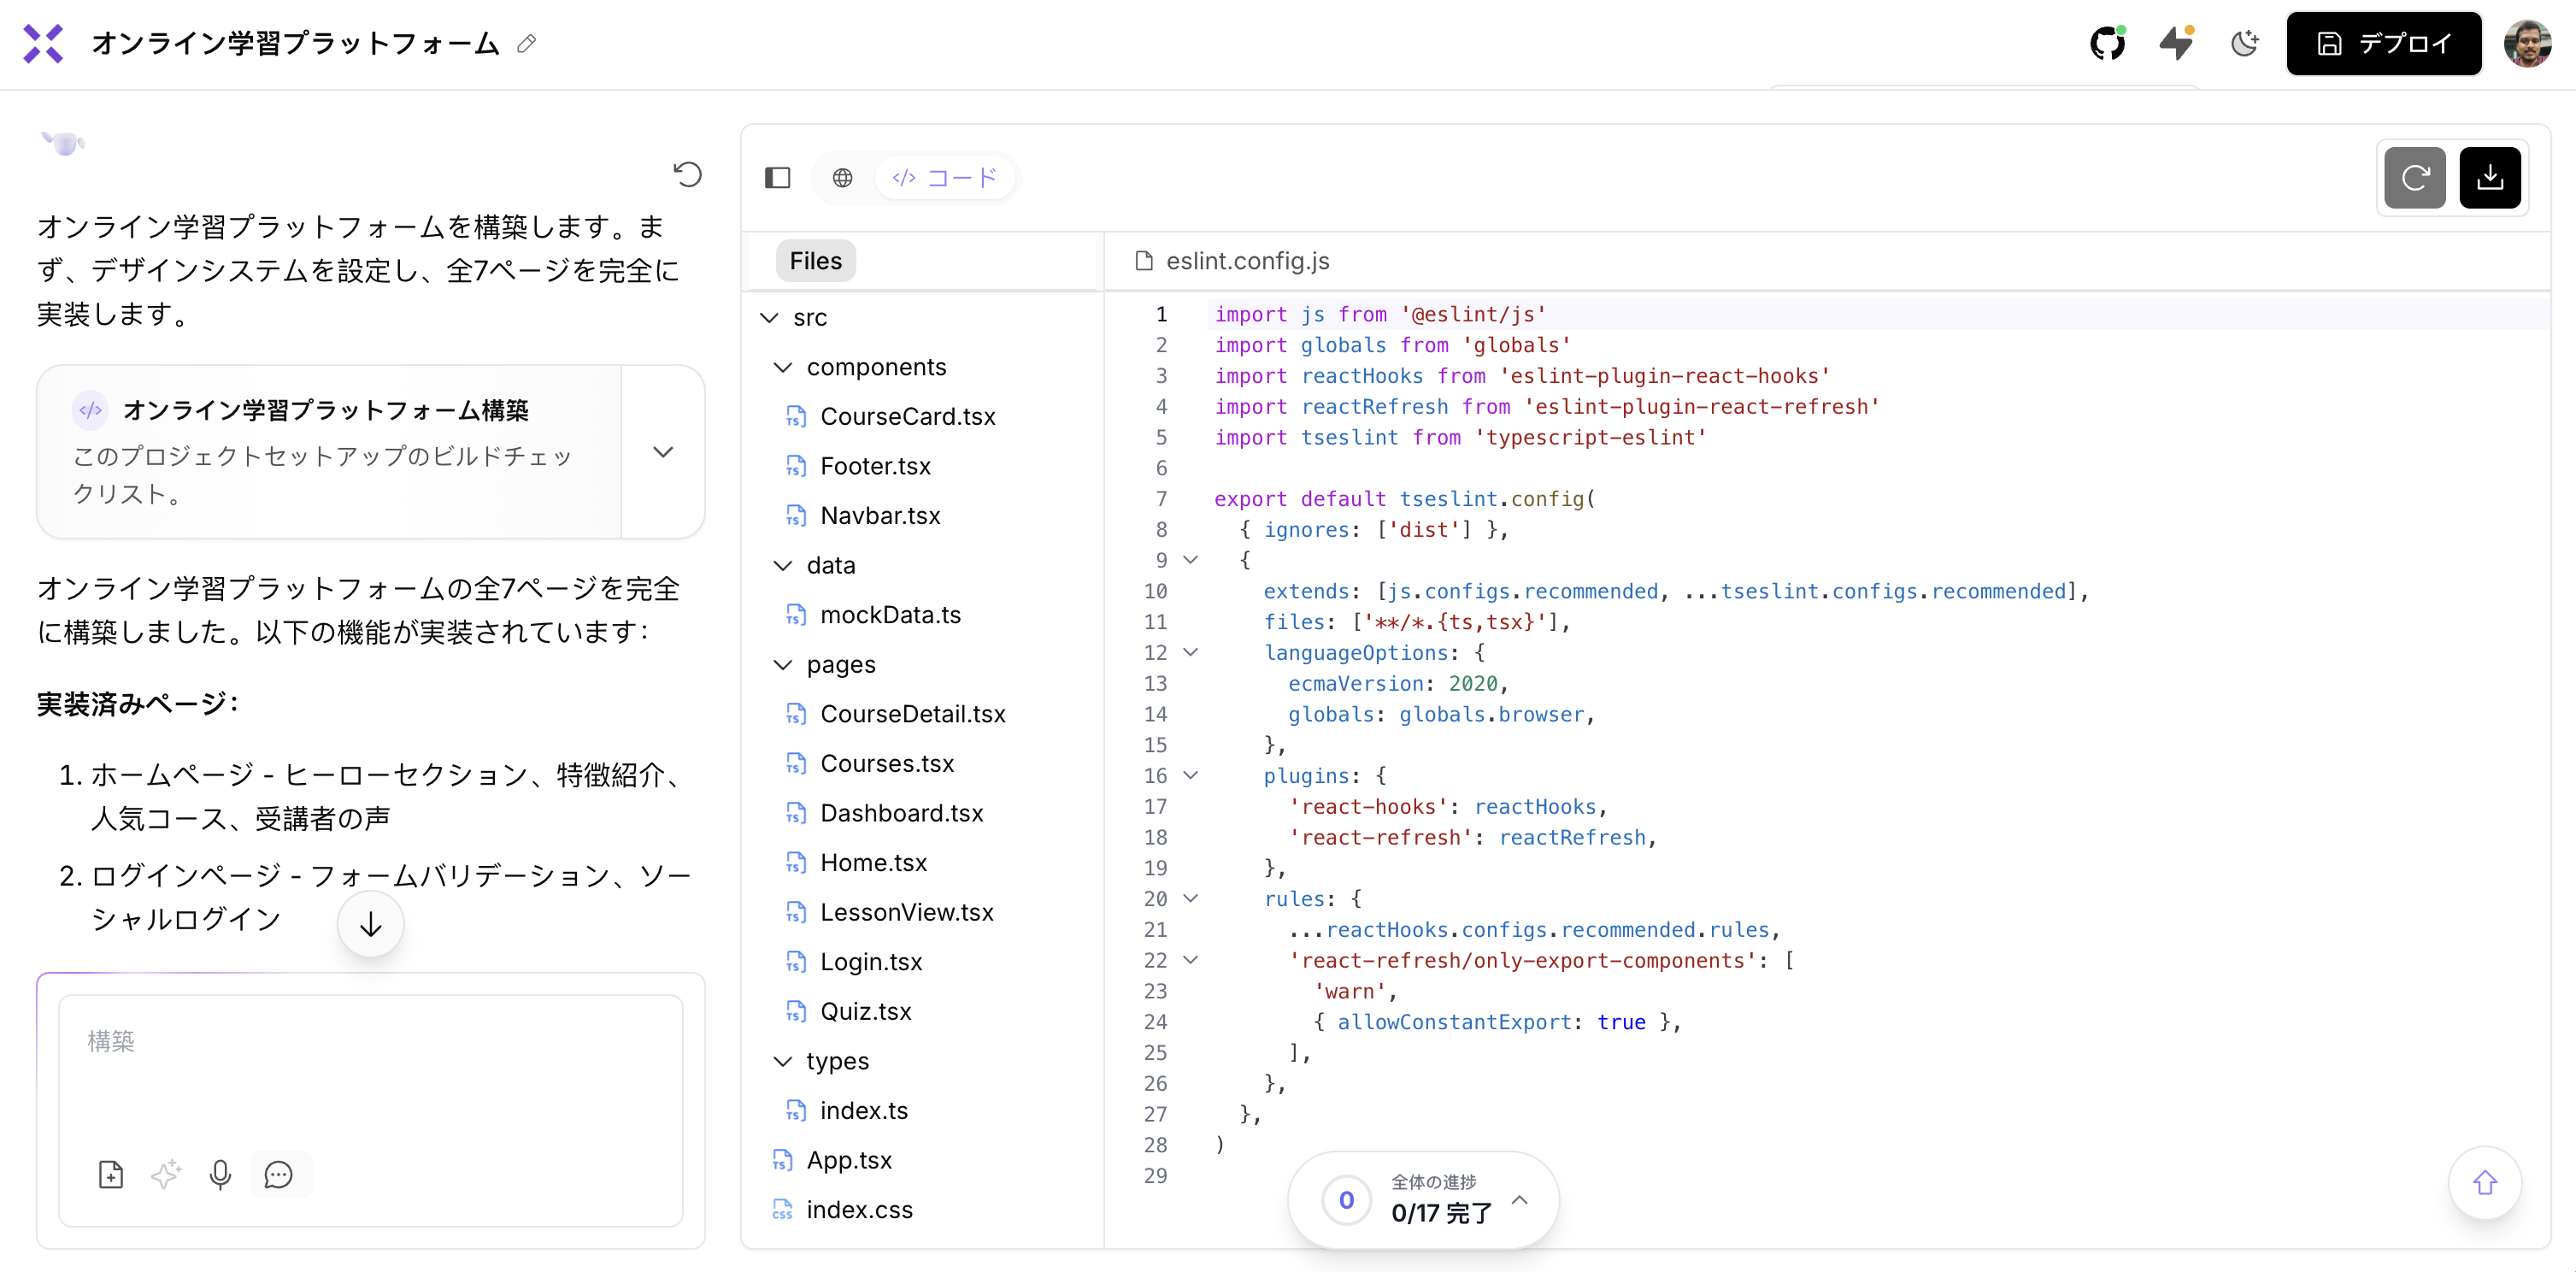
Task: Switch to the globe preview tab
Action: (842, 178)
